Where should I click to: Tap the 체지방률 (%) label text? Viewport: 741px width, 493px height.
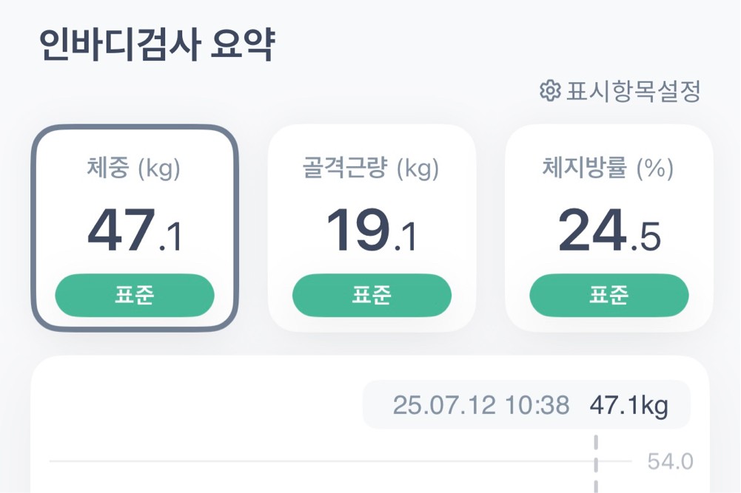point(608,169)
